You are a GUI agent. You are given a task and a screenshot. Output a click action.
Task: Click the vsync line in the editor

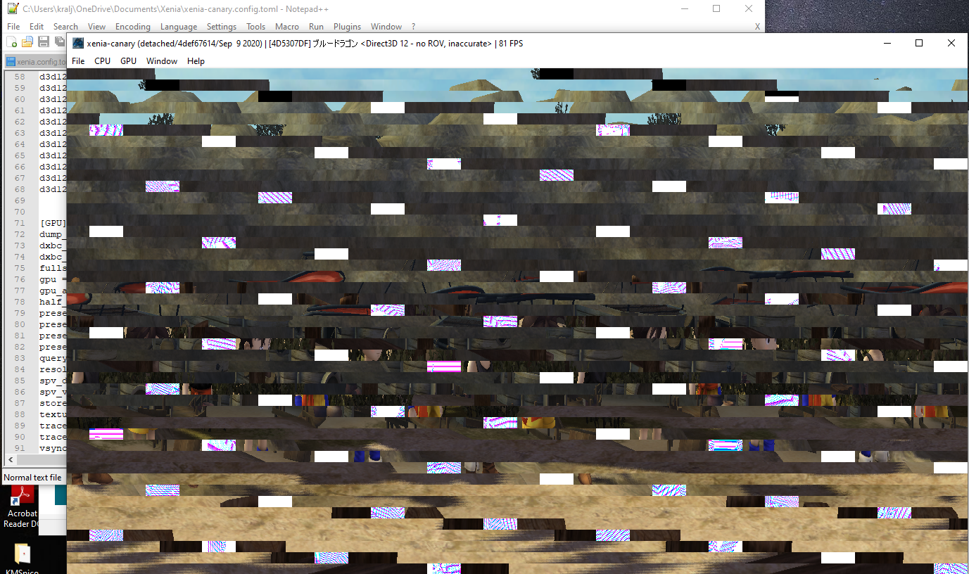[53, 448]
